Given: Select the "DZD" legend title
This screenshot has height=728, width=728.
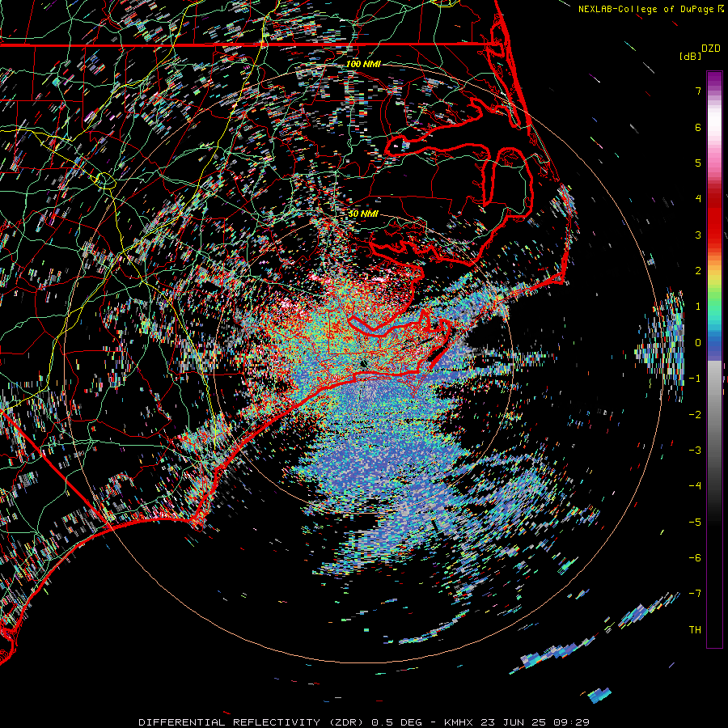Looking at the screenshot, I should click(x=711, y=49).
